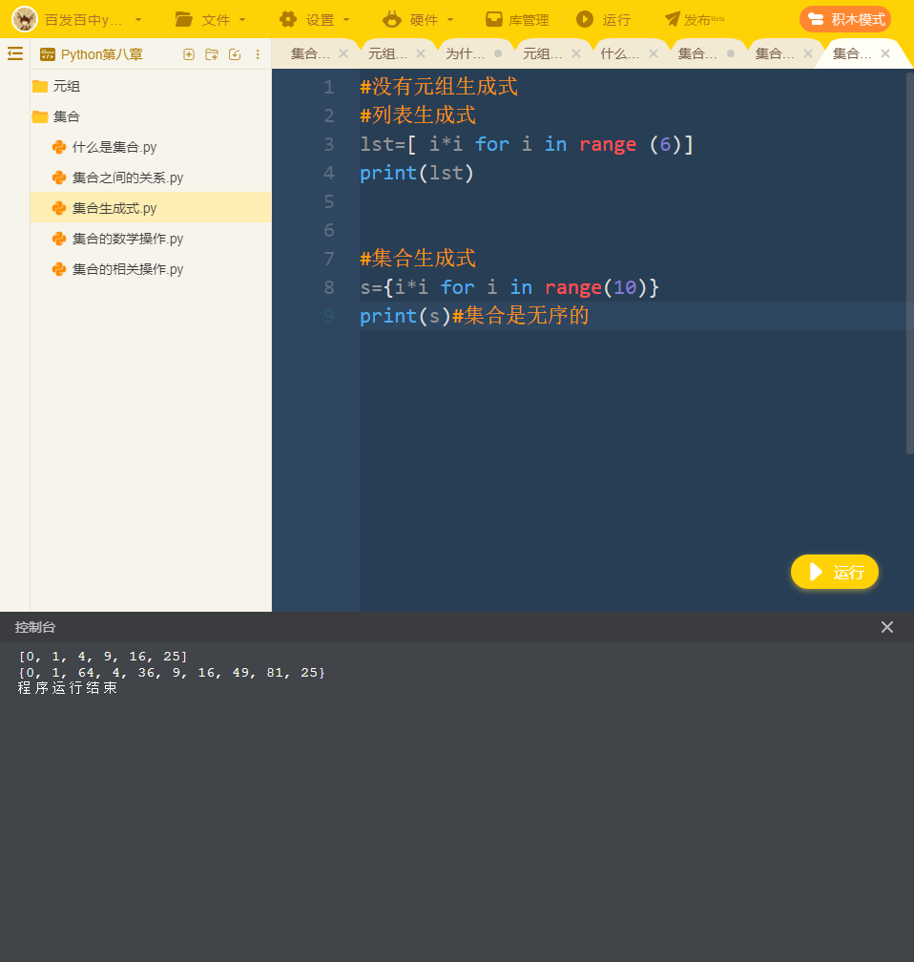Click console output [0, 1, 4, 9, 16, 25]

[x=103, y=657]
